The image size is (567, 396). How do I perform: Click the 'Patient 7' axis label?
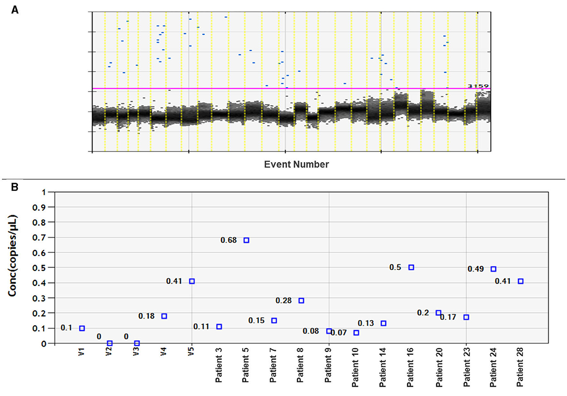tap(274, 366)
